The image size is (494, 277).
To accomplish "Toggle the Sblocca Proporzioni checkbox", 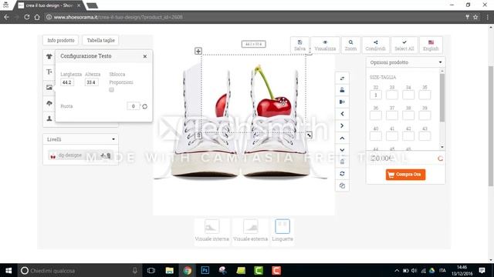I will coord(111,90).
